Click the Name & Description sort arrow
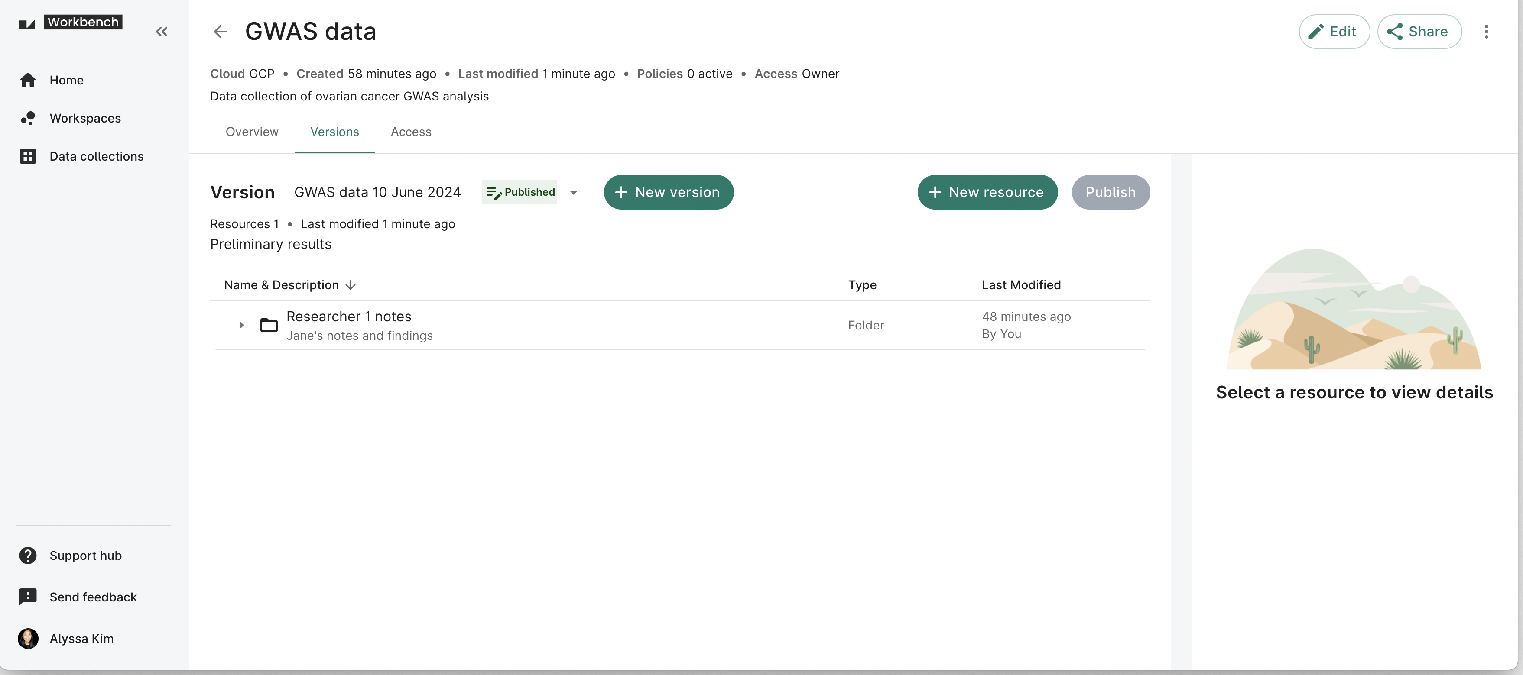The height and width of the screenshot is (675, 1523). (x=351, y=284)
